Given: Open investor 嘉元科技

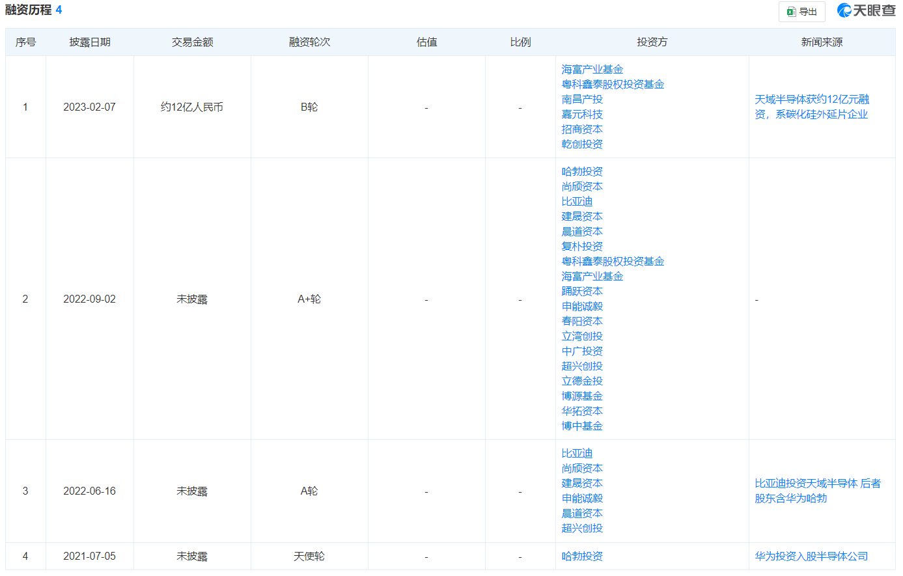Looking at the screenshot, I should point(582,115).
